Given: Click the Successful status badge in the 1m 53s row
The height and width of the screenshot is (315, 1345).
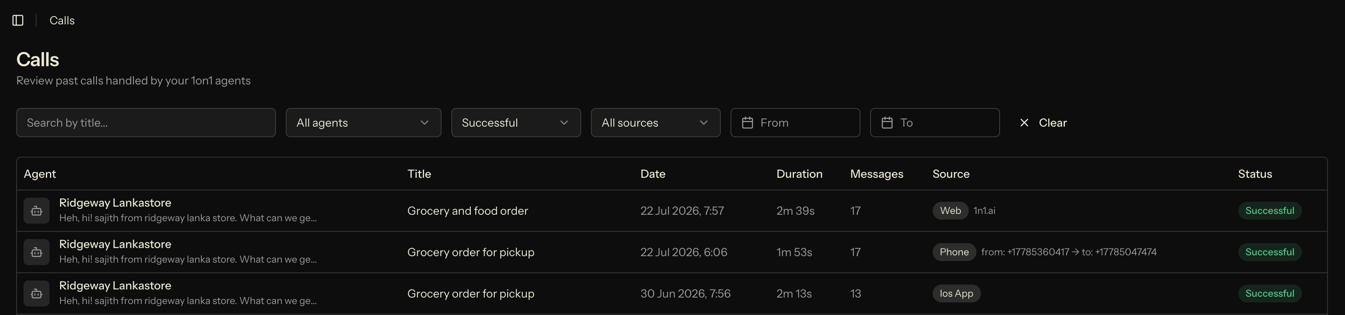Looking at the screenshot, I should click(1269, 252).
